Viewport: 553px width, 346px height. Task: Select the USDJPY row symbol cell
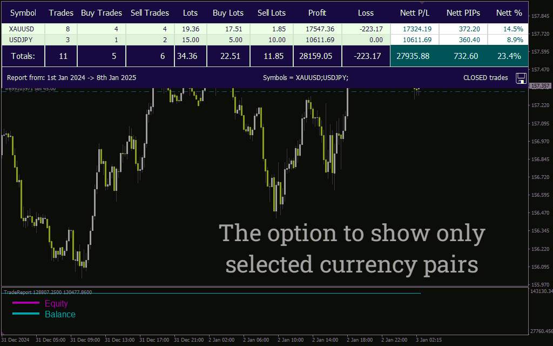(21, 40)
